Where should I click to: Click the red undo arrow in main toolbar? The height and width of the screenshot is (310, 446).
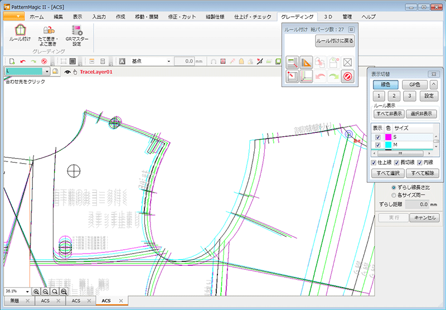coord(23,61)
